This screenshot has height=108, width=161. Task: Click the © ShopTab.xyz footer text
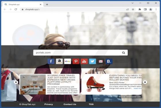(27, 104)
